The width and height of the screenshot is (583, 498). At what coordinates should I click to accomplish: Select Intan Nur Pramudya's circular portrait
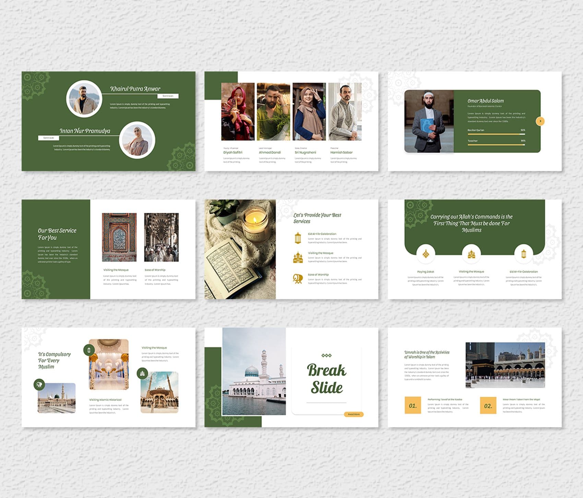point(137,140)
